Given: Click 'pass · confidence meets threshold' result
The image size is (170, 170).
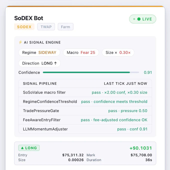Looking at the screenshot, I should (114, 101).
